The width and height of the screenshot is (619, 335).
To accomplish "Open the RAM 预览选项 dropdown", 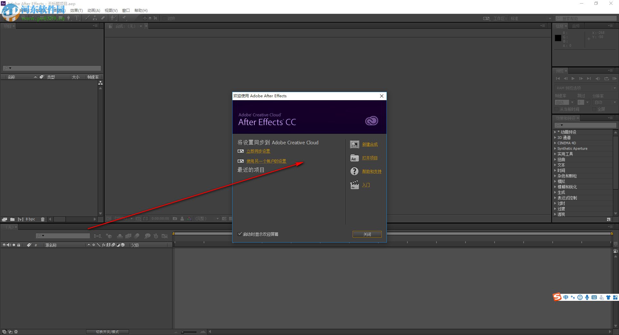I will pos(586,88).
